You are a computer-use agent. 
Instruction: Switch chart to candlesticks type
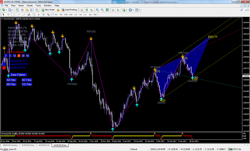point(86,10)
